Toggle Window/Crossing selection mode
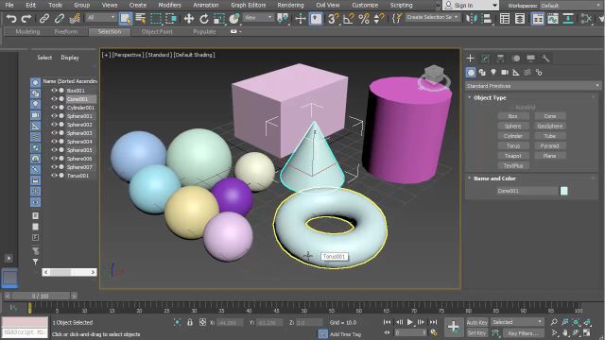 (x=171, y=18)
